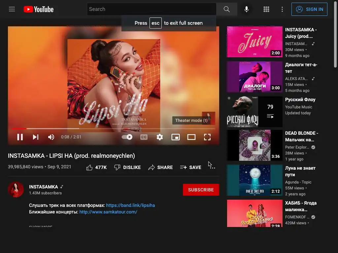Open the Русский Флоу playlist thumbnail
Screen dimensions: 338x253
(254, 112)
